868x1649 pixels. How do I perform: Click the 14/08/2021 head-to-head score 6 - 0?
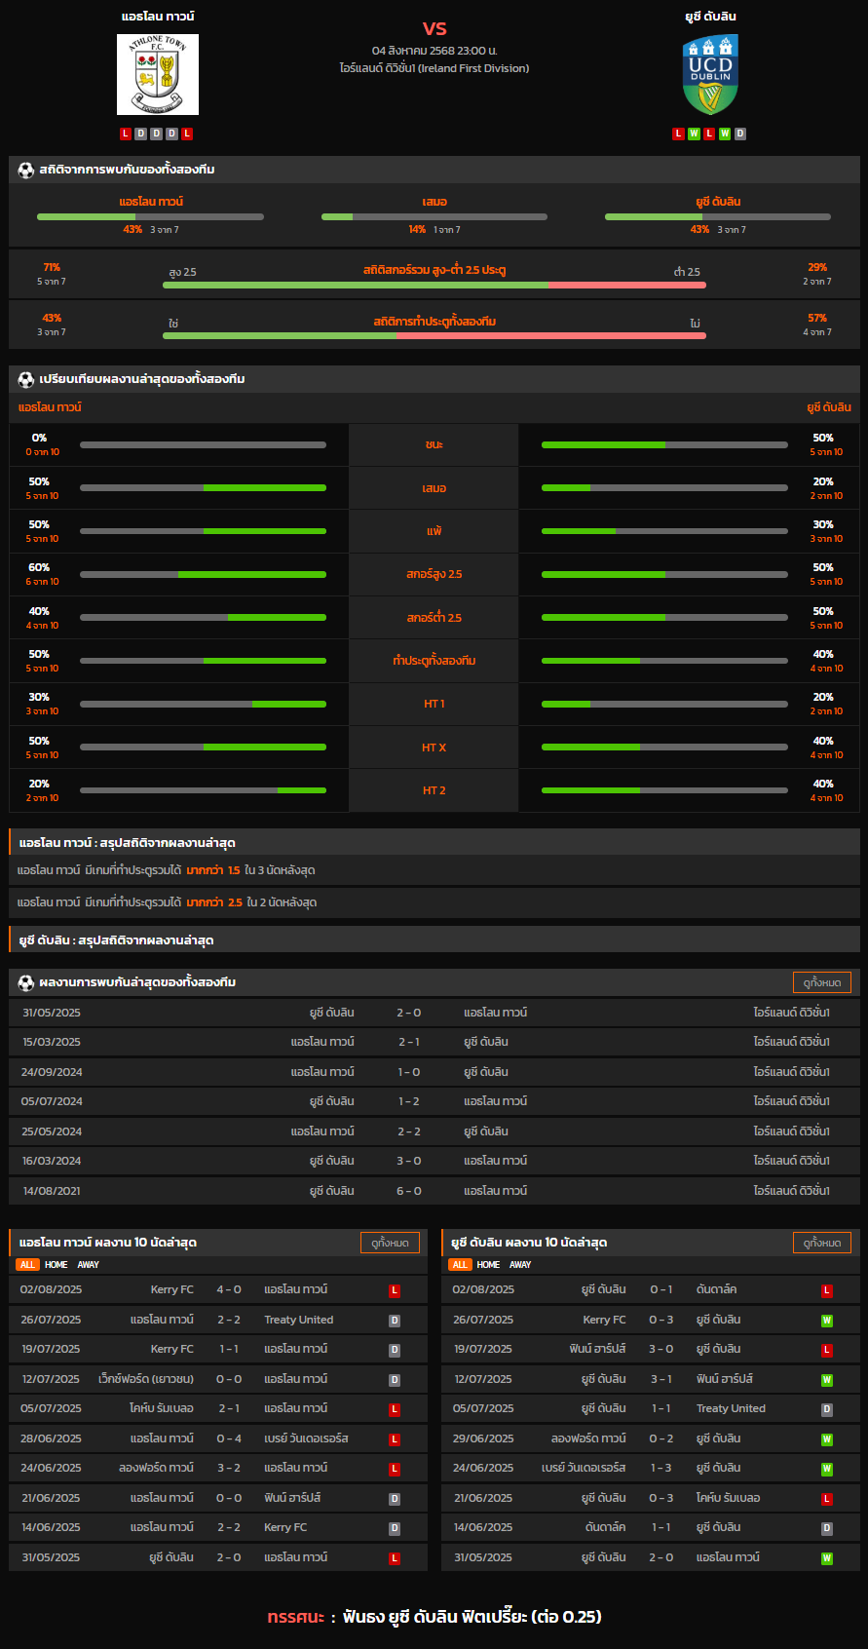point(409,1191)
